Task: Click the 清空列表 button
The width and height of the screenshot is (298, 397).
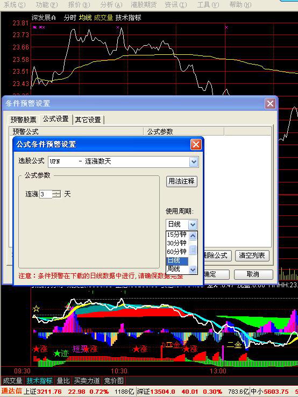Action: tap(252, 255)
